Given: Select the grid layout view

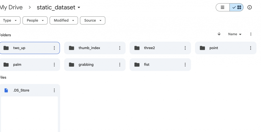Looking at the screenshot, I should (237, 7).
